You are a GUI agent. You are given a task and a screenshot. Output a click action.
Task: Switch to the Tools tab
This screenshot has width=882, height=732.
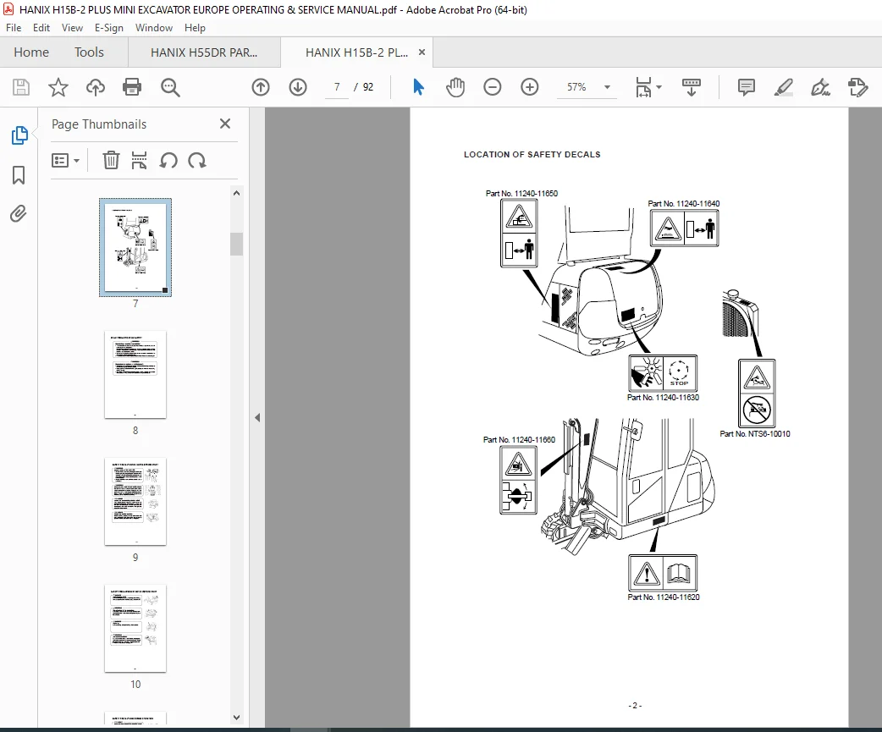pyautogui.click(x=89, y=52)
